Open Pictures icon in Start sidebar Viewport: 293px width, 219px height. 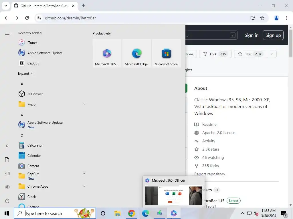(x=7, y=173)
